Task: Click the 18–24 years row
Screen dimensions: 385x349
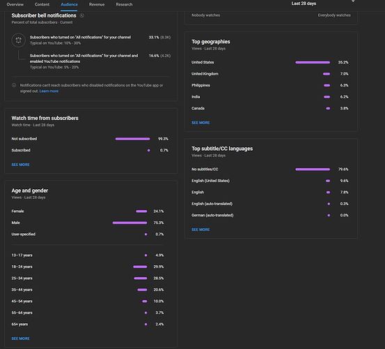Action: click(x=88, y=267)
